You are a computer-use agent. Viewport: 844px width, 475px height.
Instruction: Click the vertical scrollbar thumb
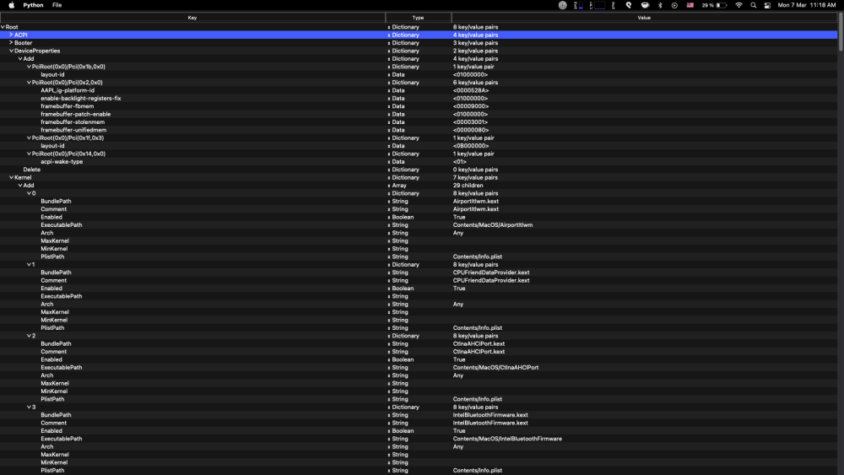click(841, 32)
